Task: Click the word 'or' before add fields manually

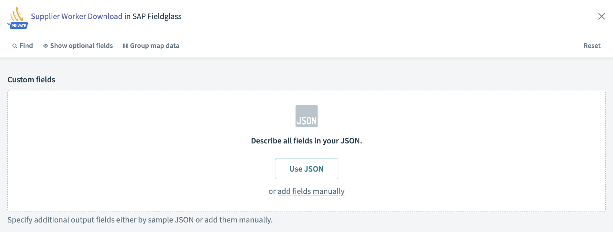Action: click(272, 191)
